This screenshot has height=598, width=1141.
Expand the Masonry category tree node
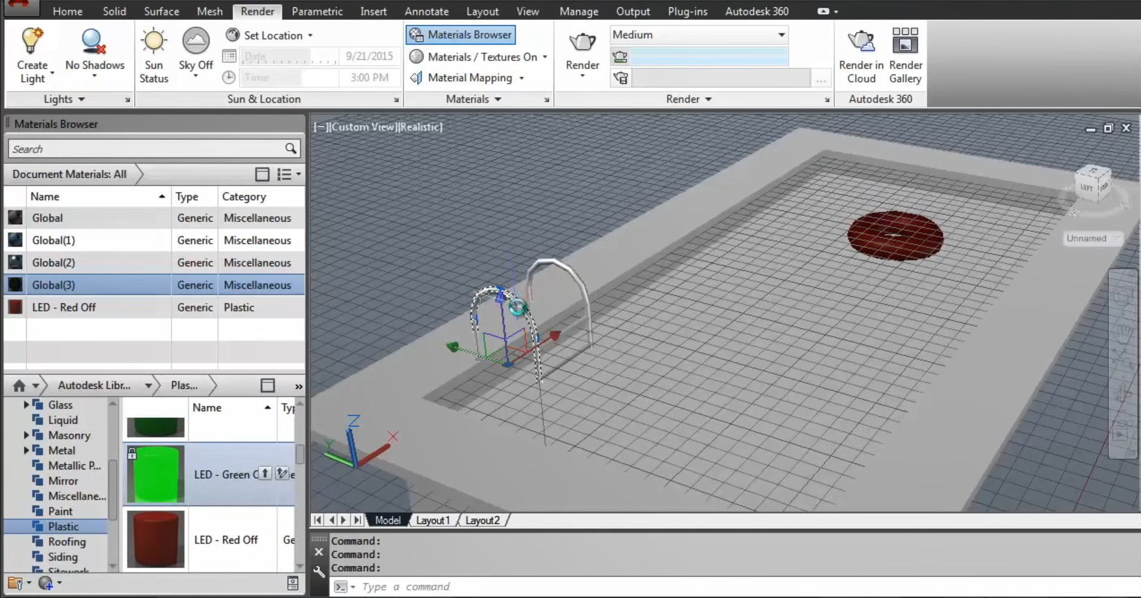click(x=26, y=435)
